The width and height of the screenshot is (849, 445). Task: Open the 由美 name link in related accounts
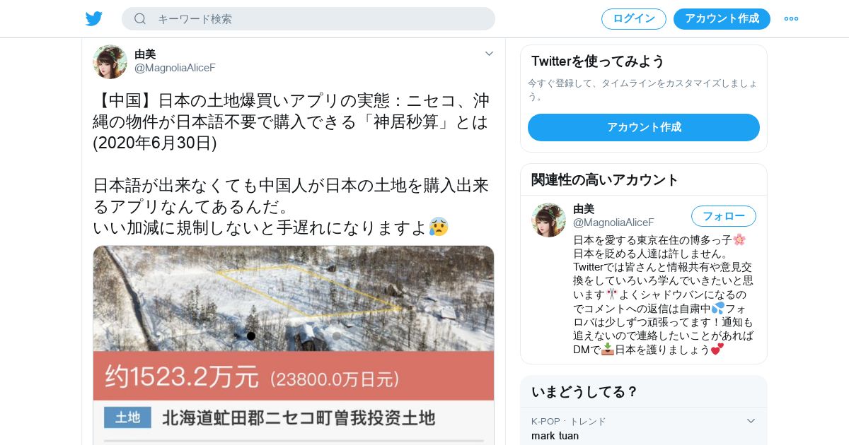[584, 209]
